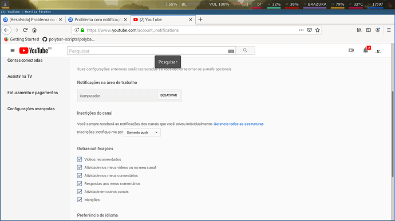Bookmark this page with the star
Image resolution: width=395 pixels, height=221 pixels.
coord(317,30)
